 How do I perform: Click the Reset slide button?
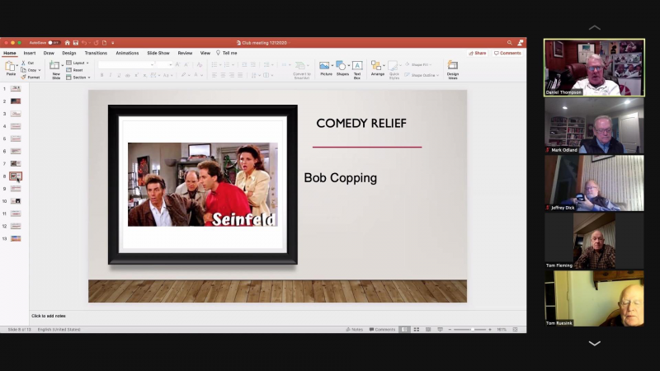point(74,70)
